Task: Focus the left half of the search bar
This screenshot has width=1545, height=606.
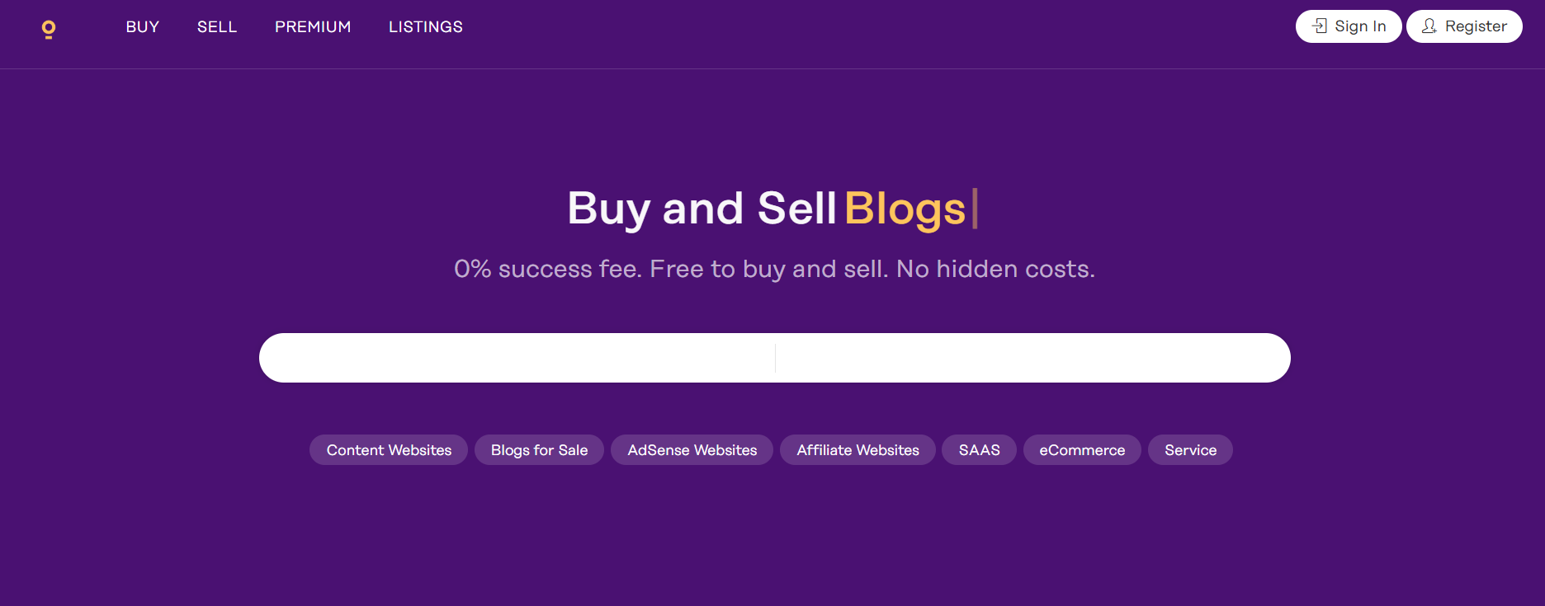Action: 517,358
